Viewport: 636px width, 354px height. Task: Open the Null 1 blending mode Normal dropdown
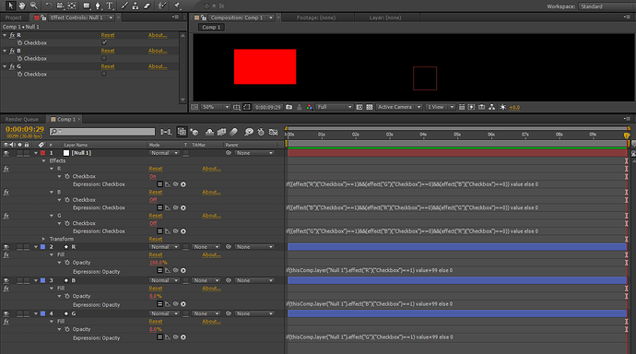(164, 153)
